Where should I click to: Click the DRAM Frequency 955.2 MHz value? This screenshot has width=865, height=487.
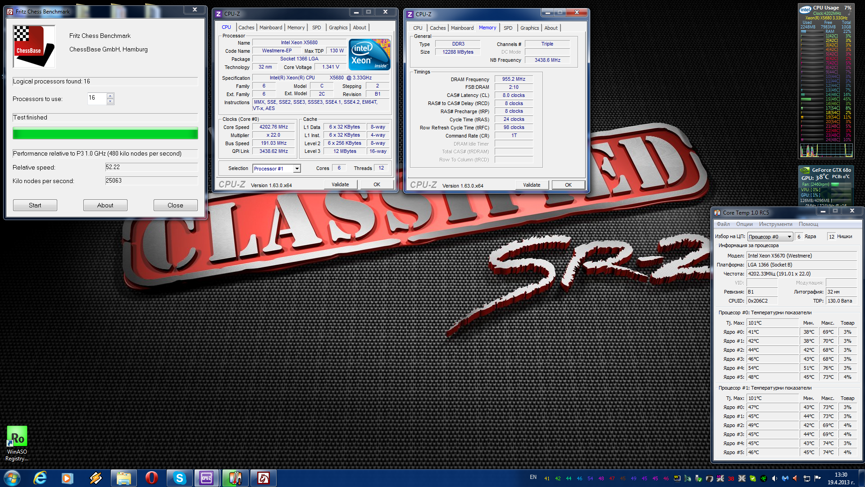click(514, 79)
